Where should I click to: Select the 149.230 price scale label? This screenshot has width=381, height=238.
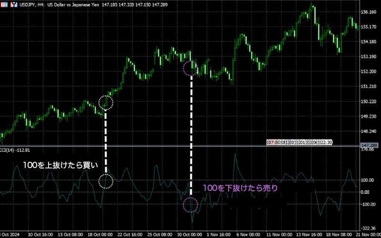(369, 116)
